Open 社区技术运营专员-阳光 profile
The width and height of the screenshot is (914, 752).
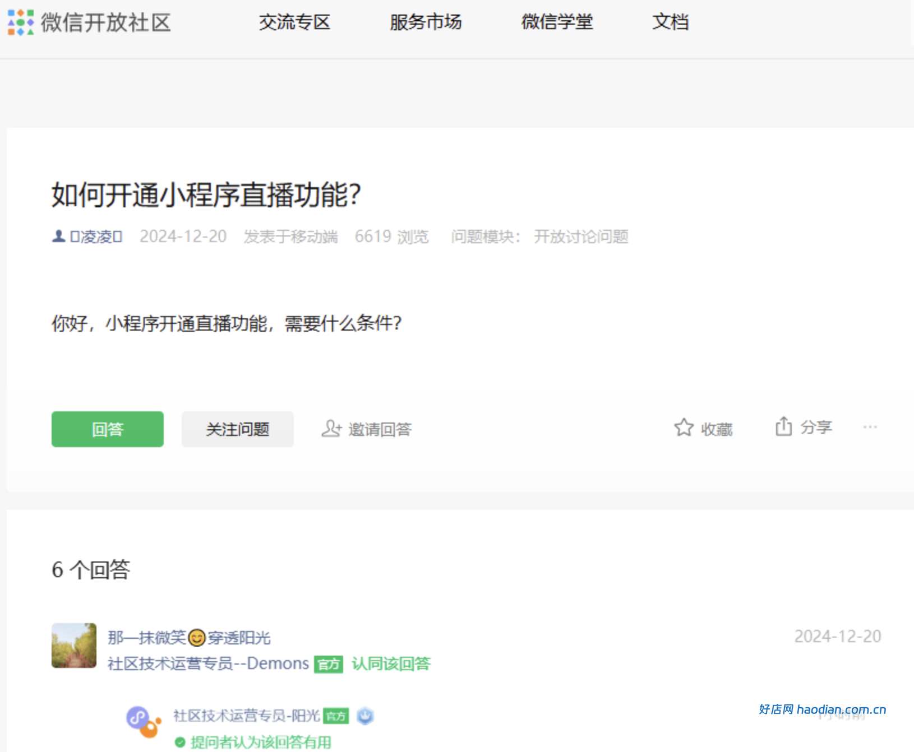click(247, 716)
